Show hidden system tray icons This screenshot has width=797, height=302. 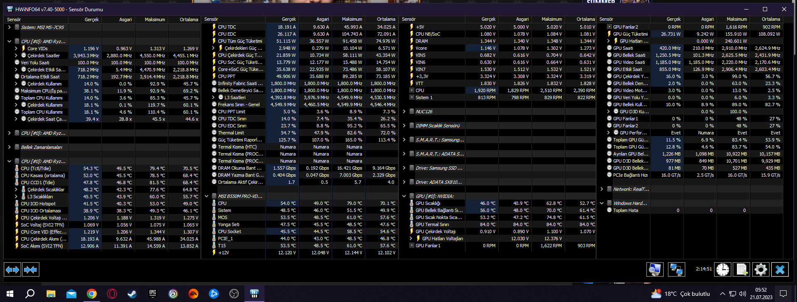[x=722, y=294]
